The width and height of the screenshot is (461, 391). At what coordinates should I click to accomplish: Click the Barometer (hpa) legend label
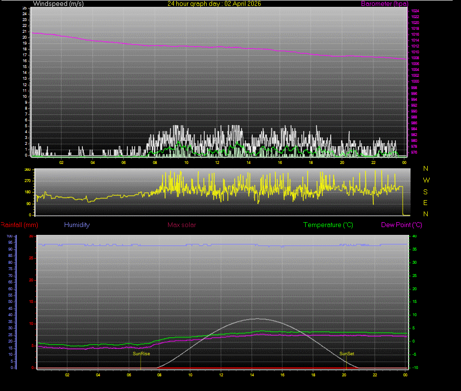385,3
